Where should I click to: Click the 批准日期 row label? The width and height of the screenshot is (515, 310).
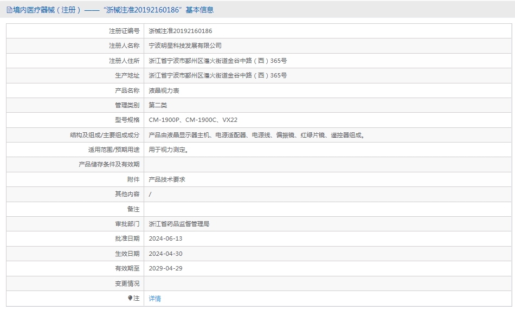[127, 239]
